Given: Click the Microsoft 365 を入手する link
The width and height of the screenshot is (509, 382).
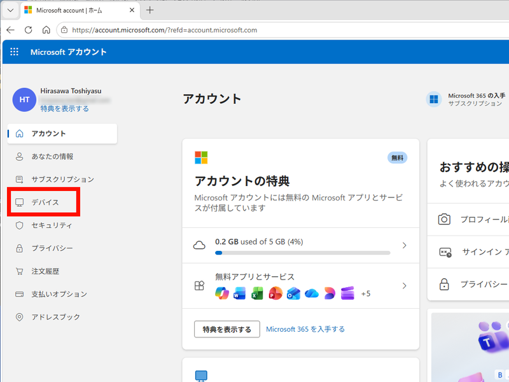Looking at the screenshot, I should click(305, 329).
